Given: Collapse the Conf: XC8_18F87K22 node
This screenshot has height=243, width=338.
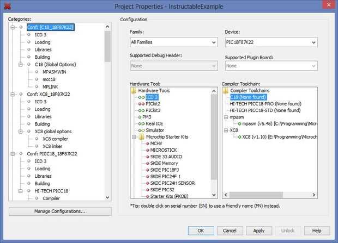Looking at the screenshot, I should tap(13, 94).
